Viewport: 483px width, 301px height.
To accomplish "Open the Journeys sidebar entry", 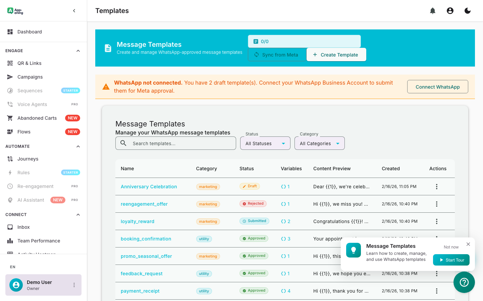I will (x=28, y=159).
